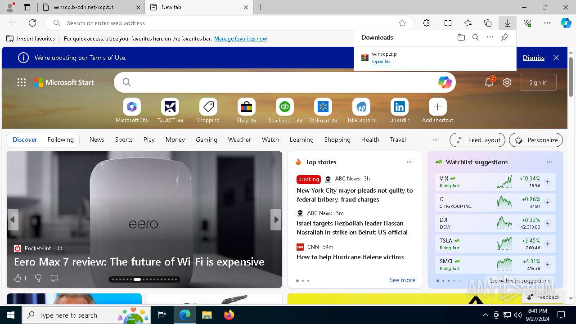Open the Microsoft Start app launcher grid
The image size is (576, 324).
[x=22, y=82]
